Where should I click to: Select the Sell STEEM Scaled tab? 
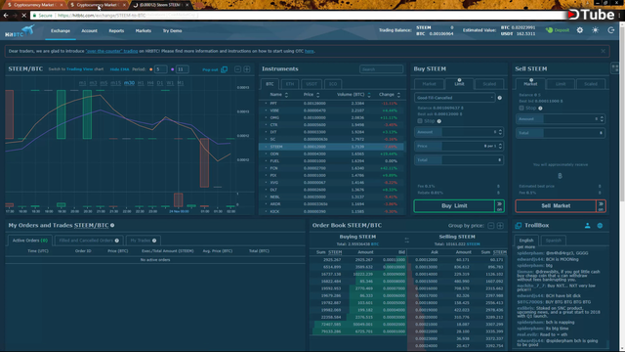tap(590, 84)
